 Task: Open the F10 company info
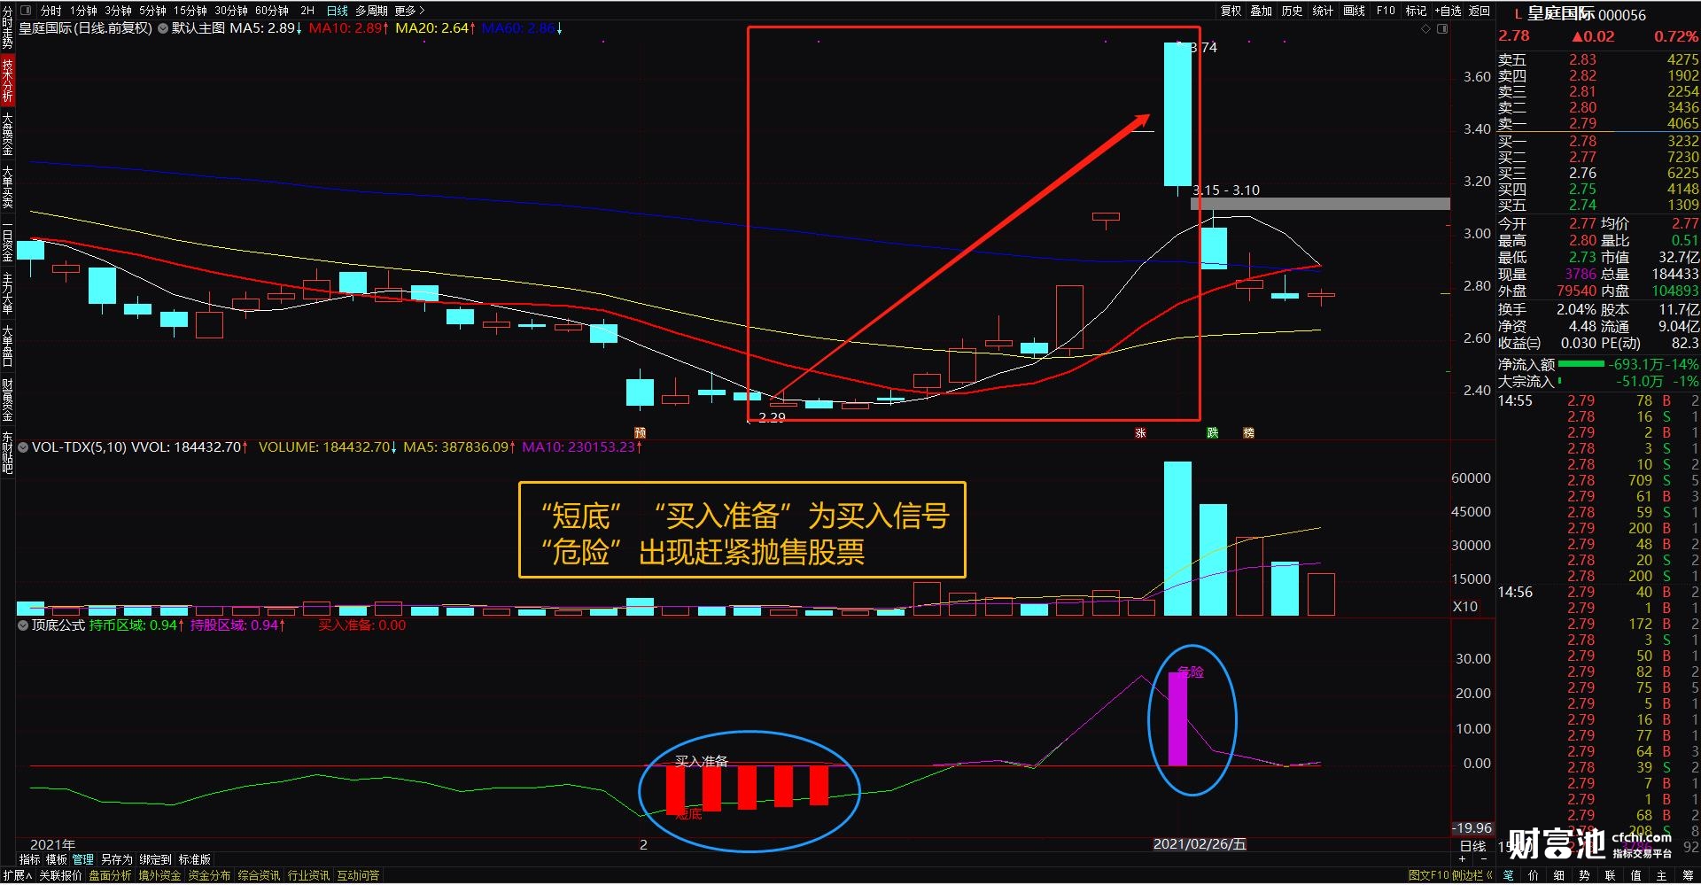pyautogui.click(x=1386, y=11)
